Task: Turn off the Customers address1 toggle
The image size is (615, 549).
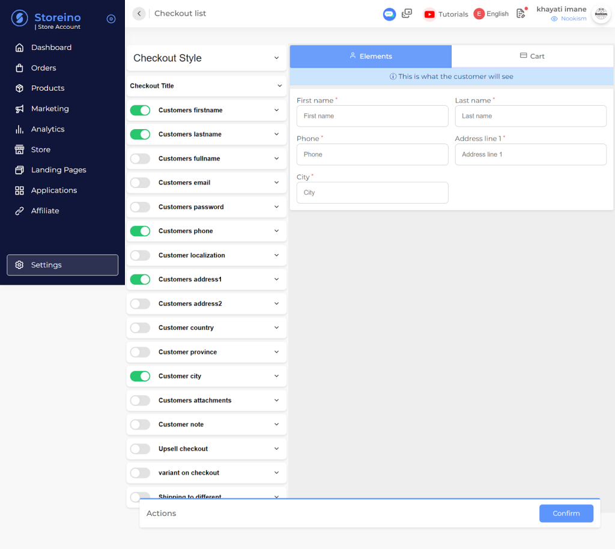Action: [140, 279]
